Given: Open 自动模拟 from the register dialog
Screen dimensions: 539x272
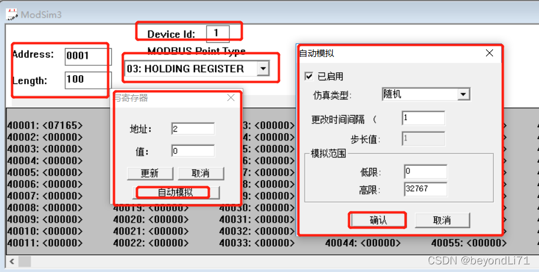Looking at the screenshot, I should [x=176, y=193].
